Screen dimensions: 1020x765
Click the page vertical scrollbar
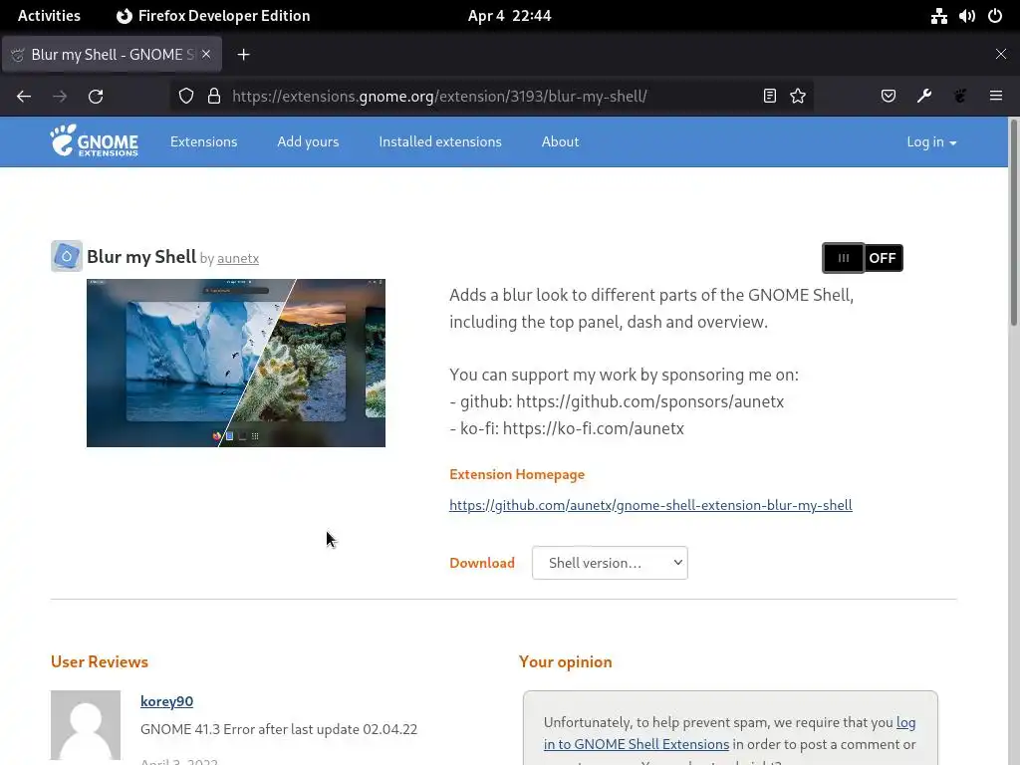(1013, 221)
